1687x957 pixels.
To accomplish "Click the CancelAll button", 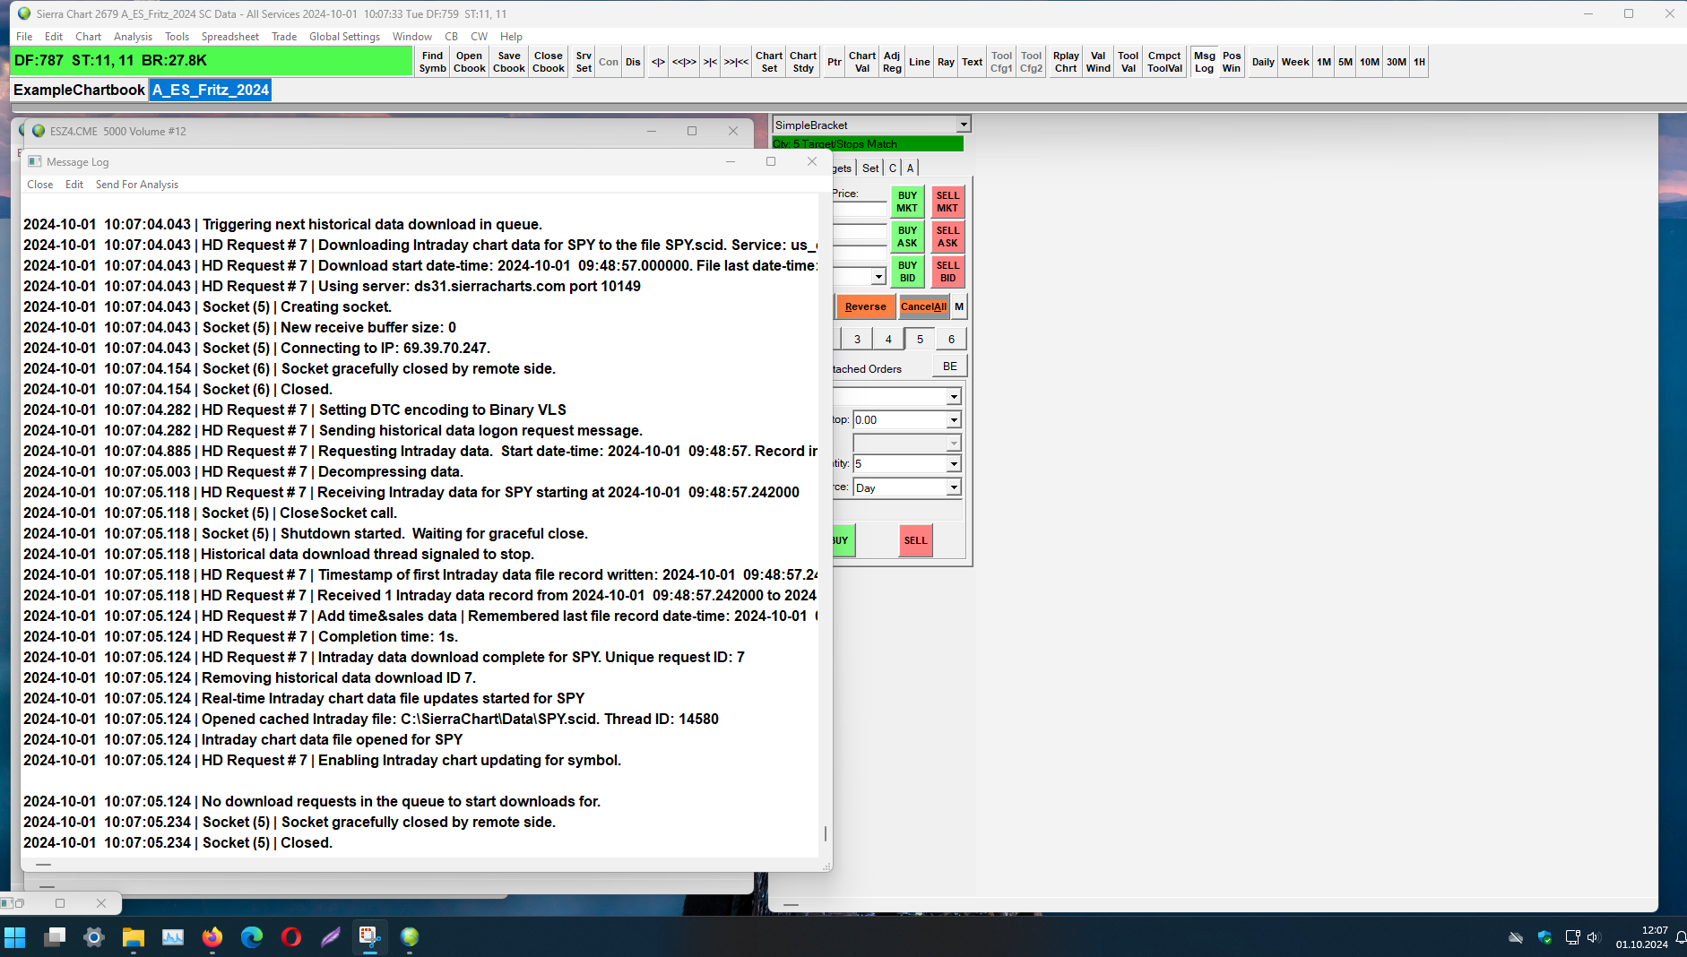I will [x=923, y=306].
